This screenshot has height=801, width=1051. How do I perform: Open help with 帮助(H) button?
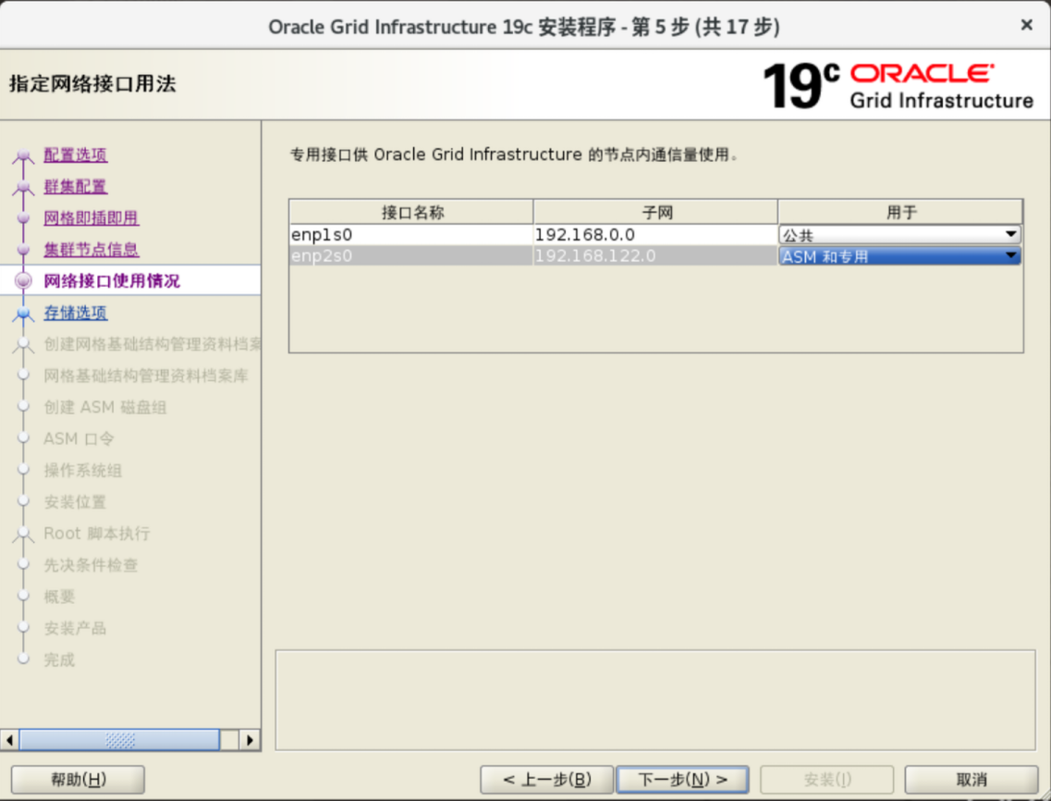[79, 780]
